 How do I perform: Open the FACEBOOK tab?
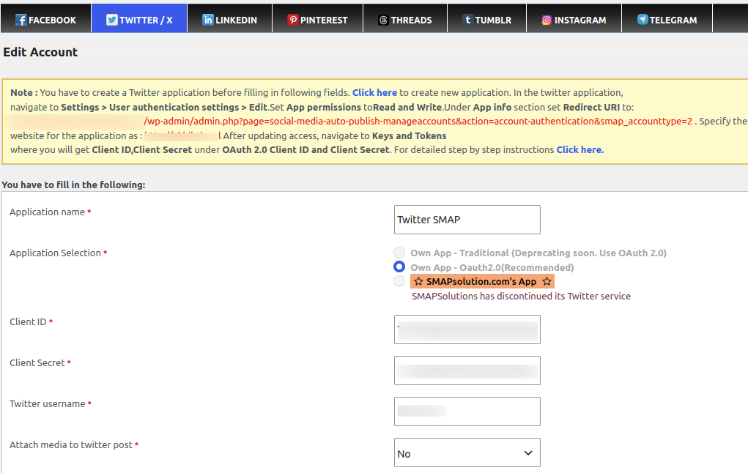click(x=46, y=18)
